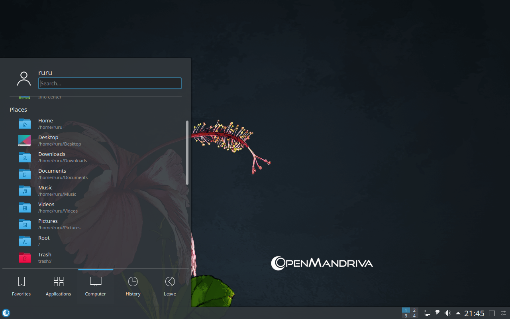The height and width of the screenshot is (319, 510).
Task: Open the History tab
Action: coord(133,287)
